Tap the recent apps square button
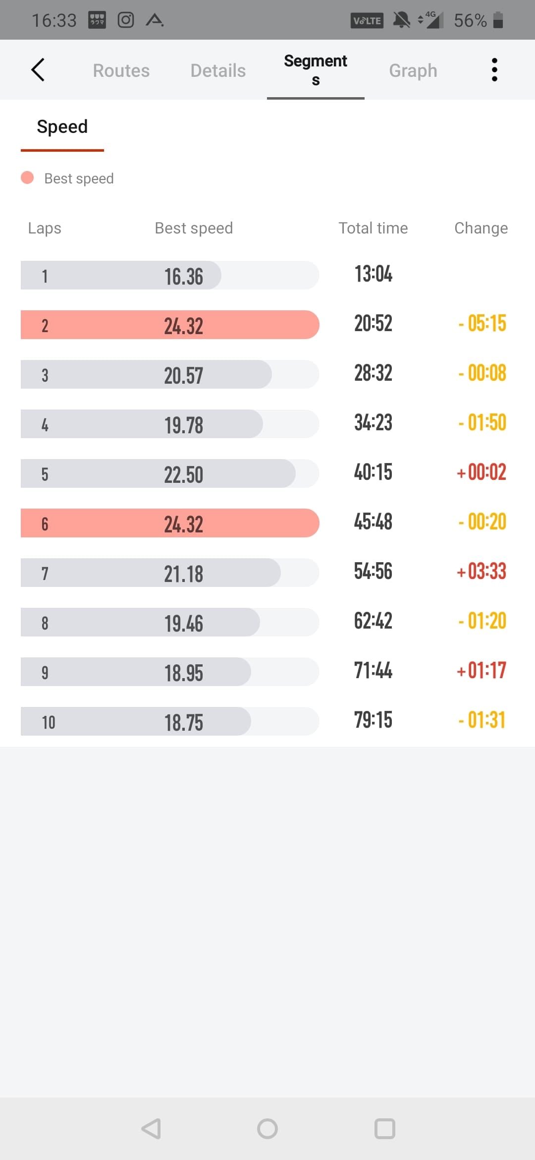The width and height of the screenshot is (535, 1160). click(x=384, y=1129)
